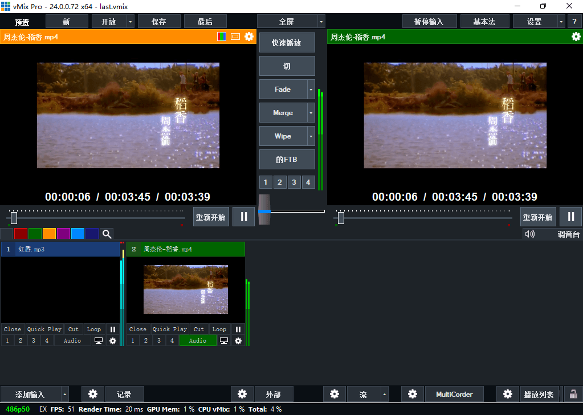Toggle Loop on input 1

coord(93,329)
